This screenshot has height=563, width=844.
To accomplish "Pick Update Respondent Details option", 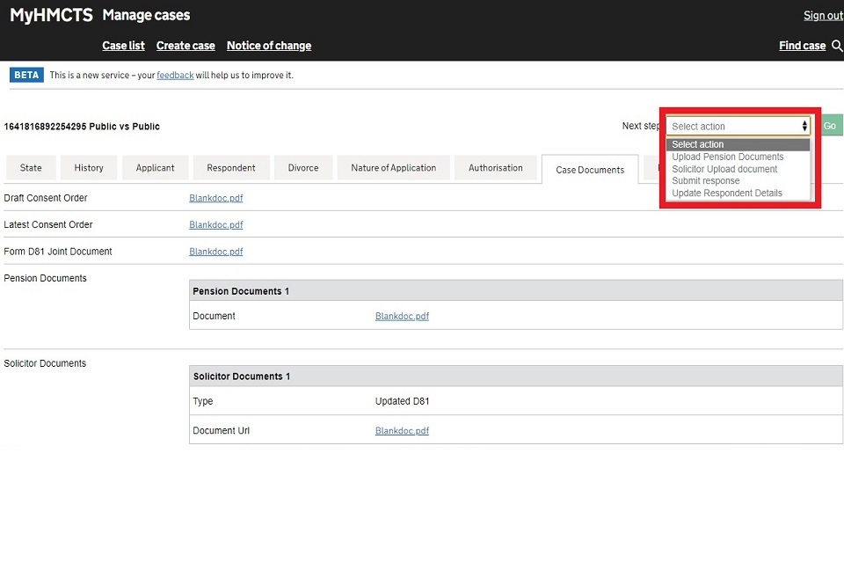I will (x=726, y=194).
